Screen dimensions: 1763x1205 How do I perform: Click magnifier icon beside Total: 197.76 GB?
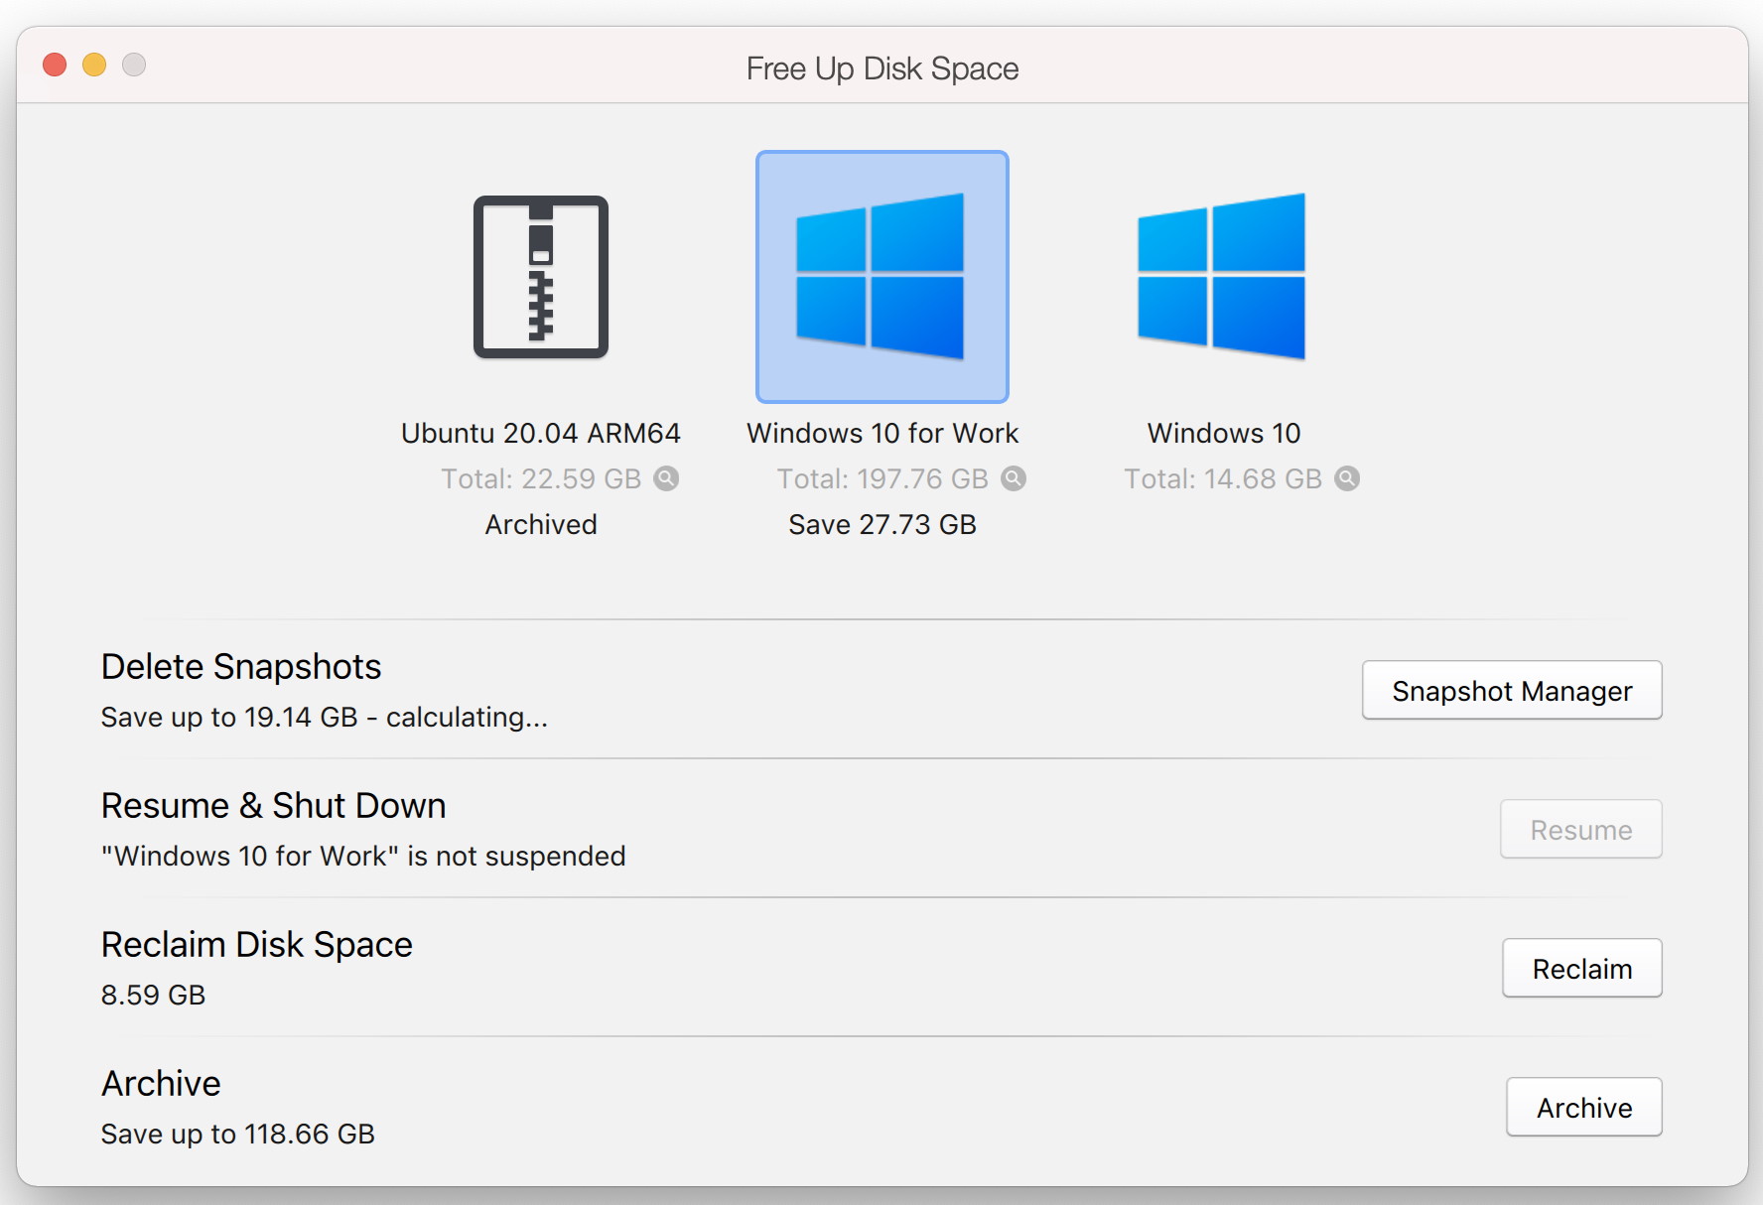[x=1014, y=478]
